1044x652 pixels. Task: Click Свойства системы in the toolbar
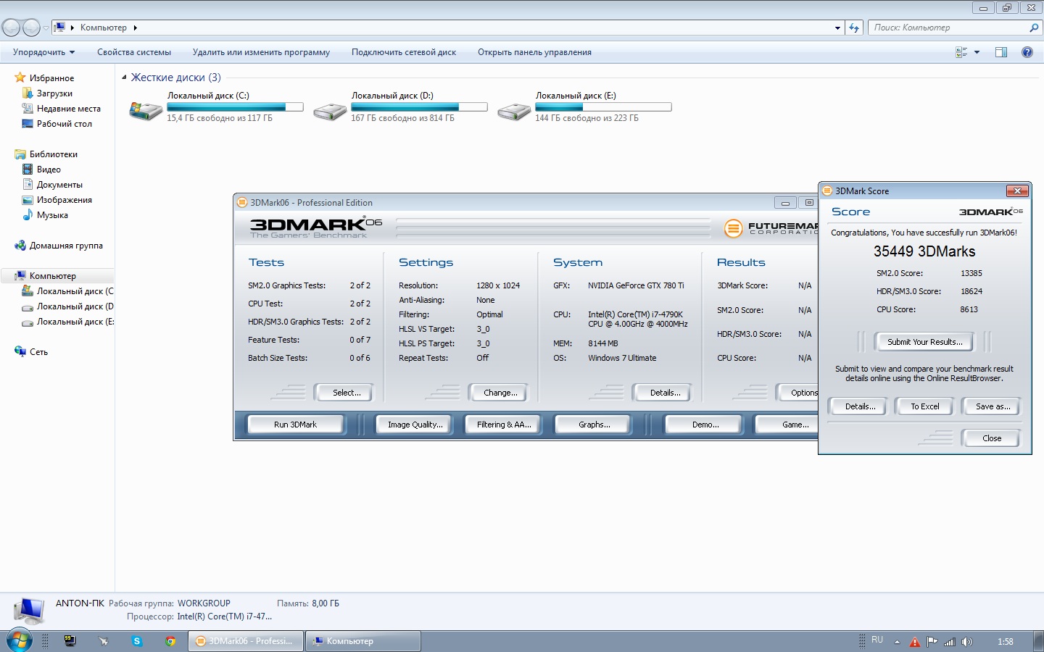coord(134,52)
